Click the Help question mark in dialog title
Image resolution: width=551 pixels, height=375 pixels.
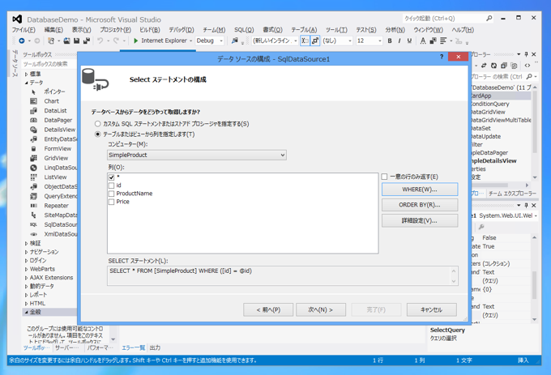click(442, 57)
